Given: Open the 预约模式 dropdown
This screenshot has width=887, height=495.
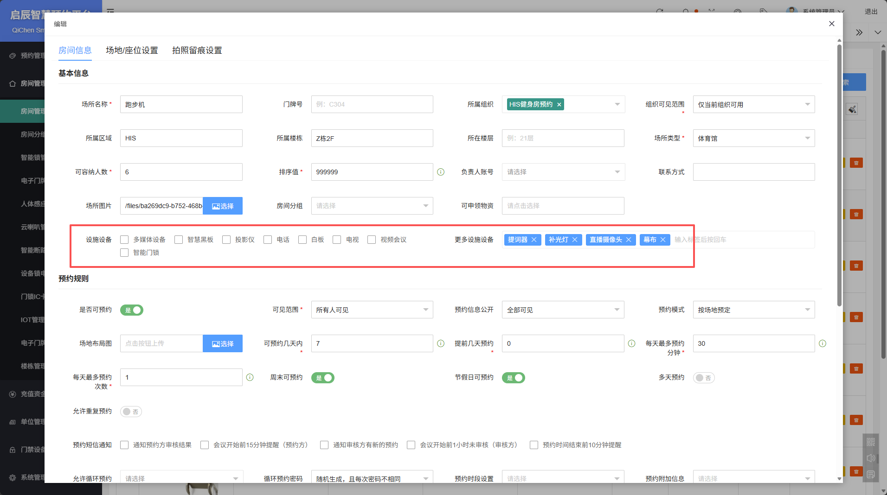Looking at the screenshot, I should point(754,310).
